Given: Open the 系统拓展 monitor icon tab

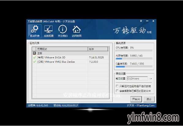Looking at the screenshot, I should [49, 31].
